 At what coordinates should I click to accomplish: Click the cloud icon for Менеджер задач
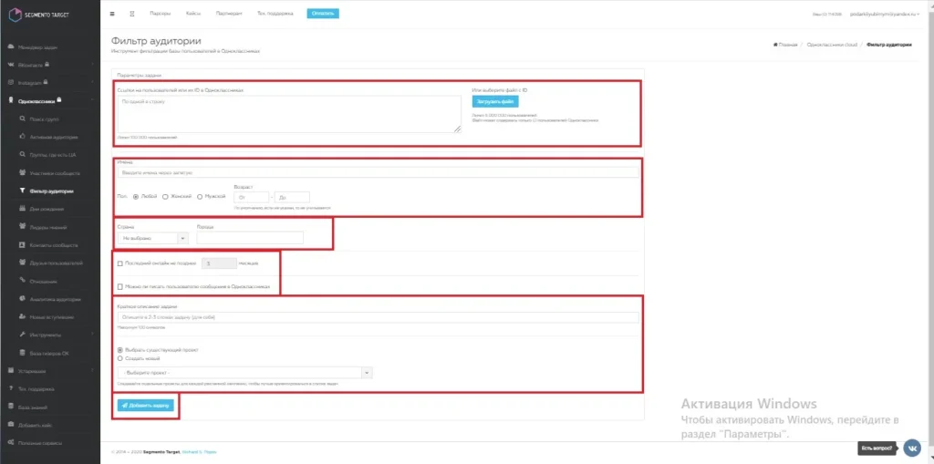pos(11,46)
